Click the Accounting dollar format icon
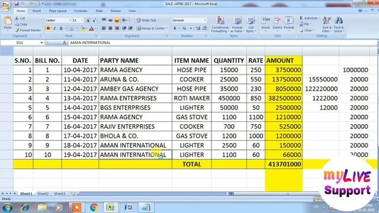The width and height of the screenshot is (379, 213). pos(175,28)
